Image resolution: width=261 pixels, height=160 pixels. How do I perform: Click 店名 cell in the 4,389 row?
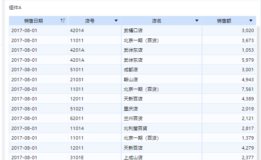coord(161,99)
